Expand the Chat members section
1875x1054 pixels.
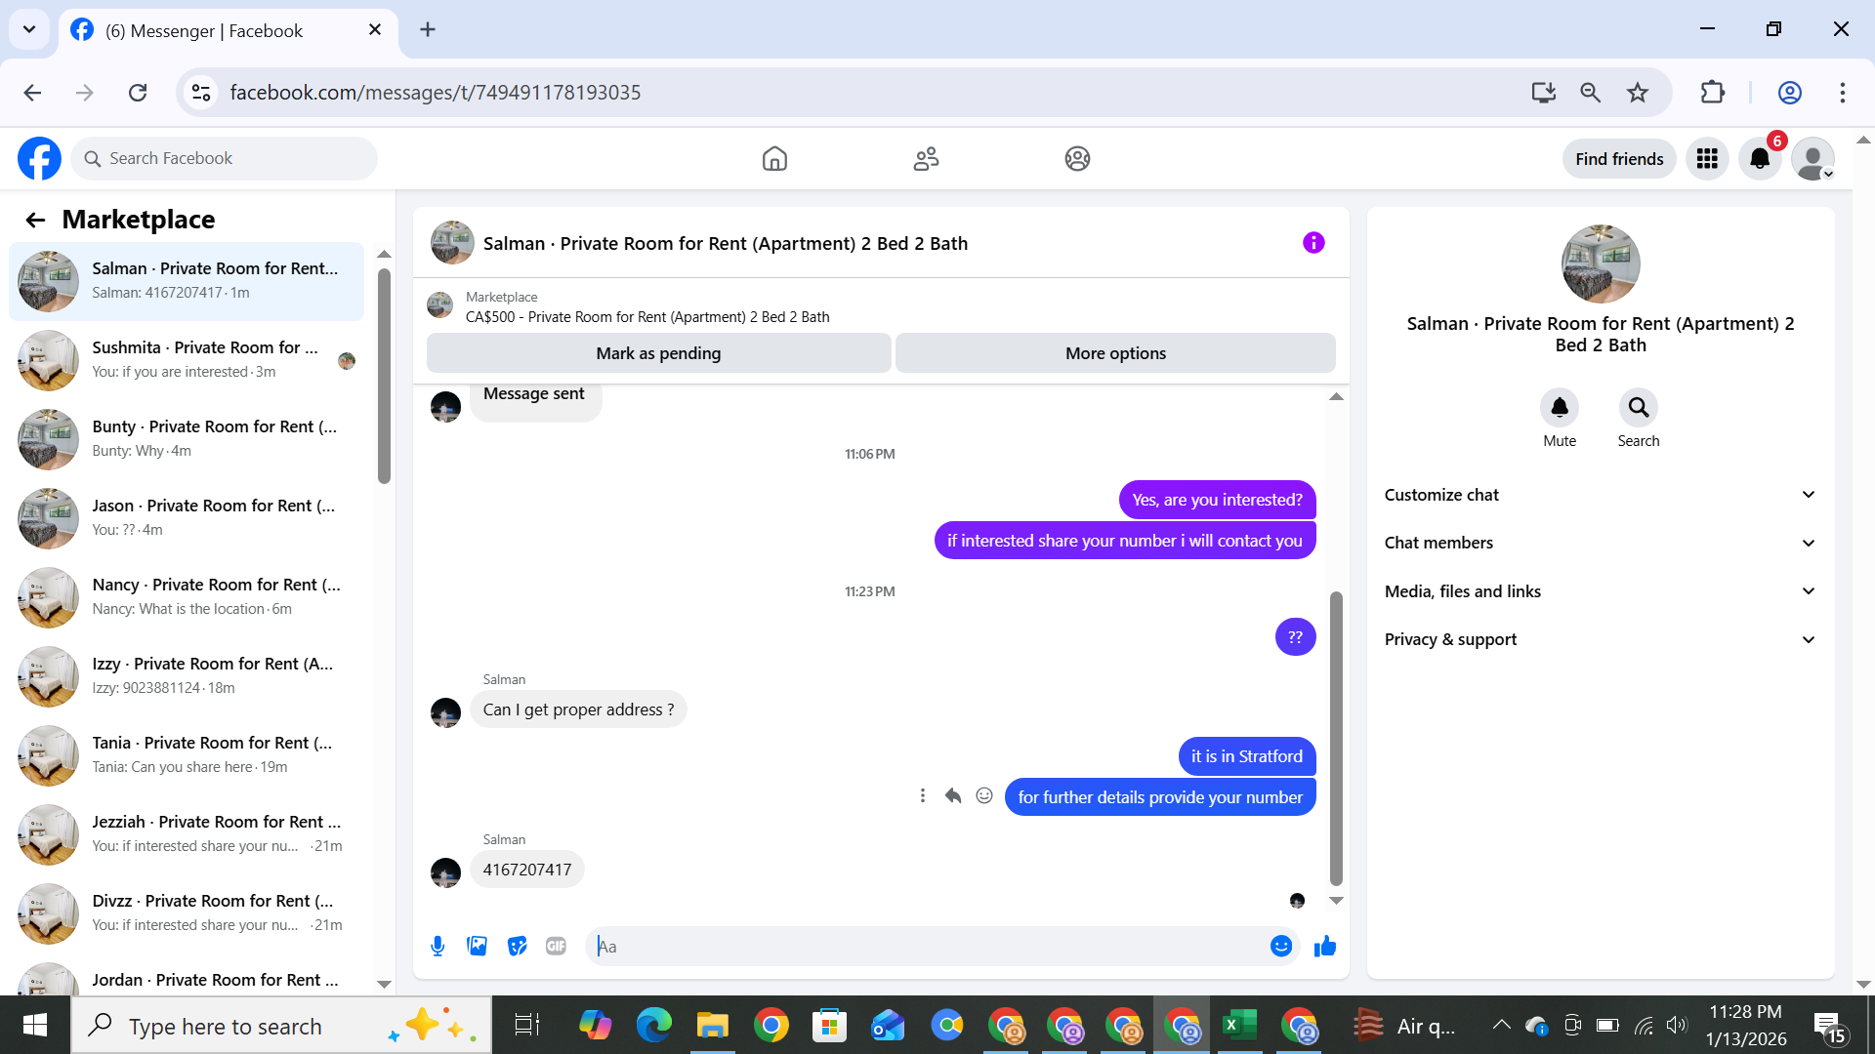point(1600,543)
